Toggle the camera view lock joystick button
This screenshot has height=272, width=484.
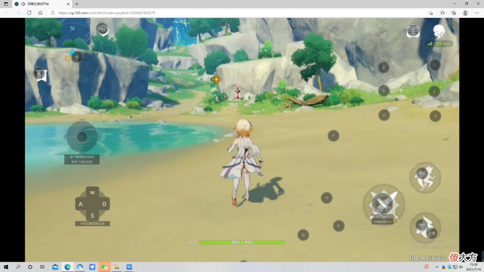coord(82,137)
